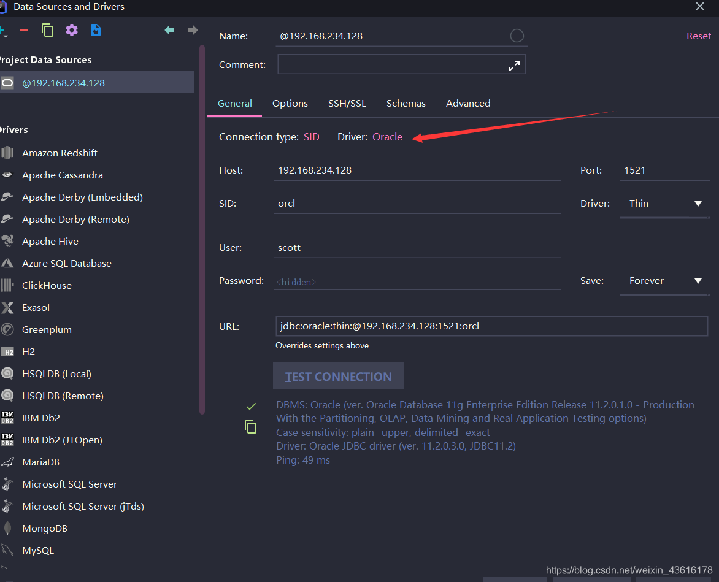Viewport: 719px width, 582px height.
Task: Click the MongoDB leaf icon
Action: pos(7,528)
